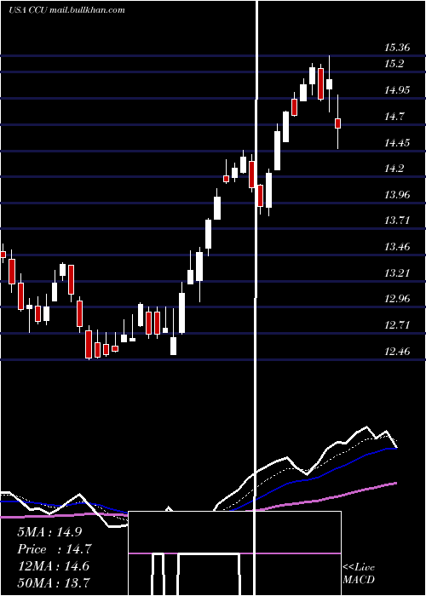Click the 14.45 price axis label
This screenshot has height=596, width=426.
pyautogui.click(x=397, y=143)
